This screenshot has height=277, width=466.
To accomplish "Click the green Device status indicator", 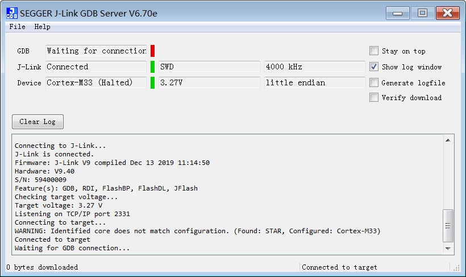I will pyautogui.click(x=152, y=82).
